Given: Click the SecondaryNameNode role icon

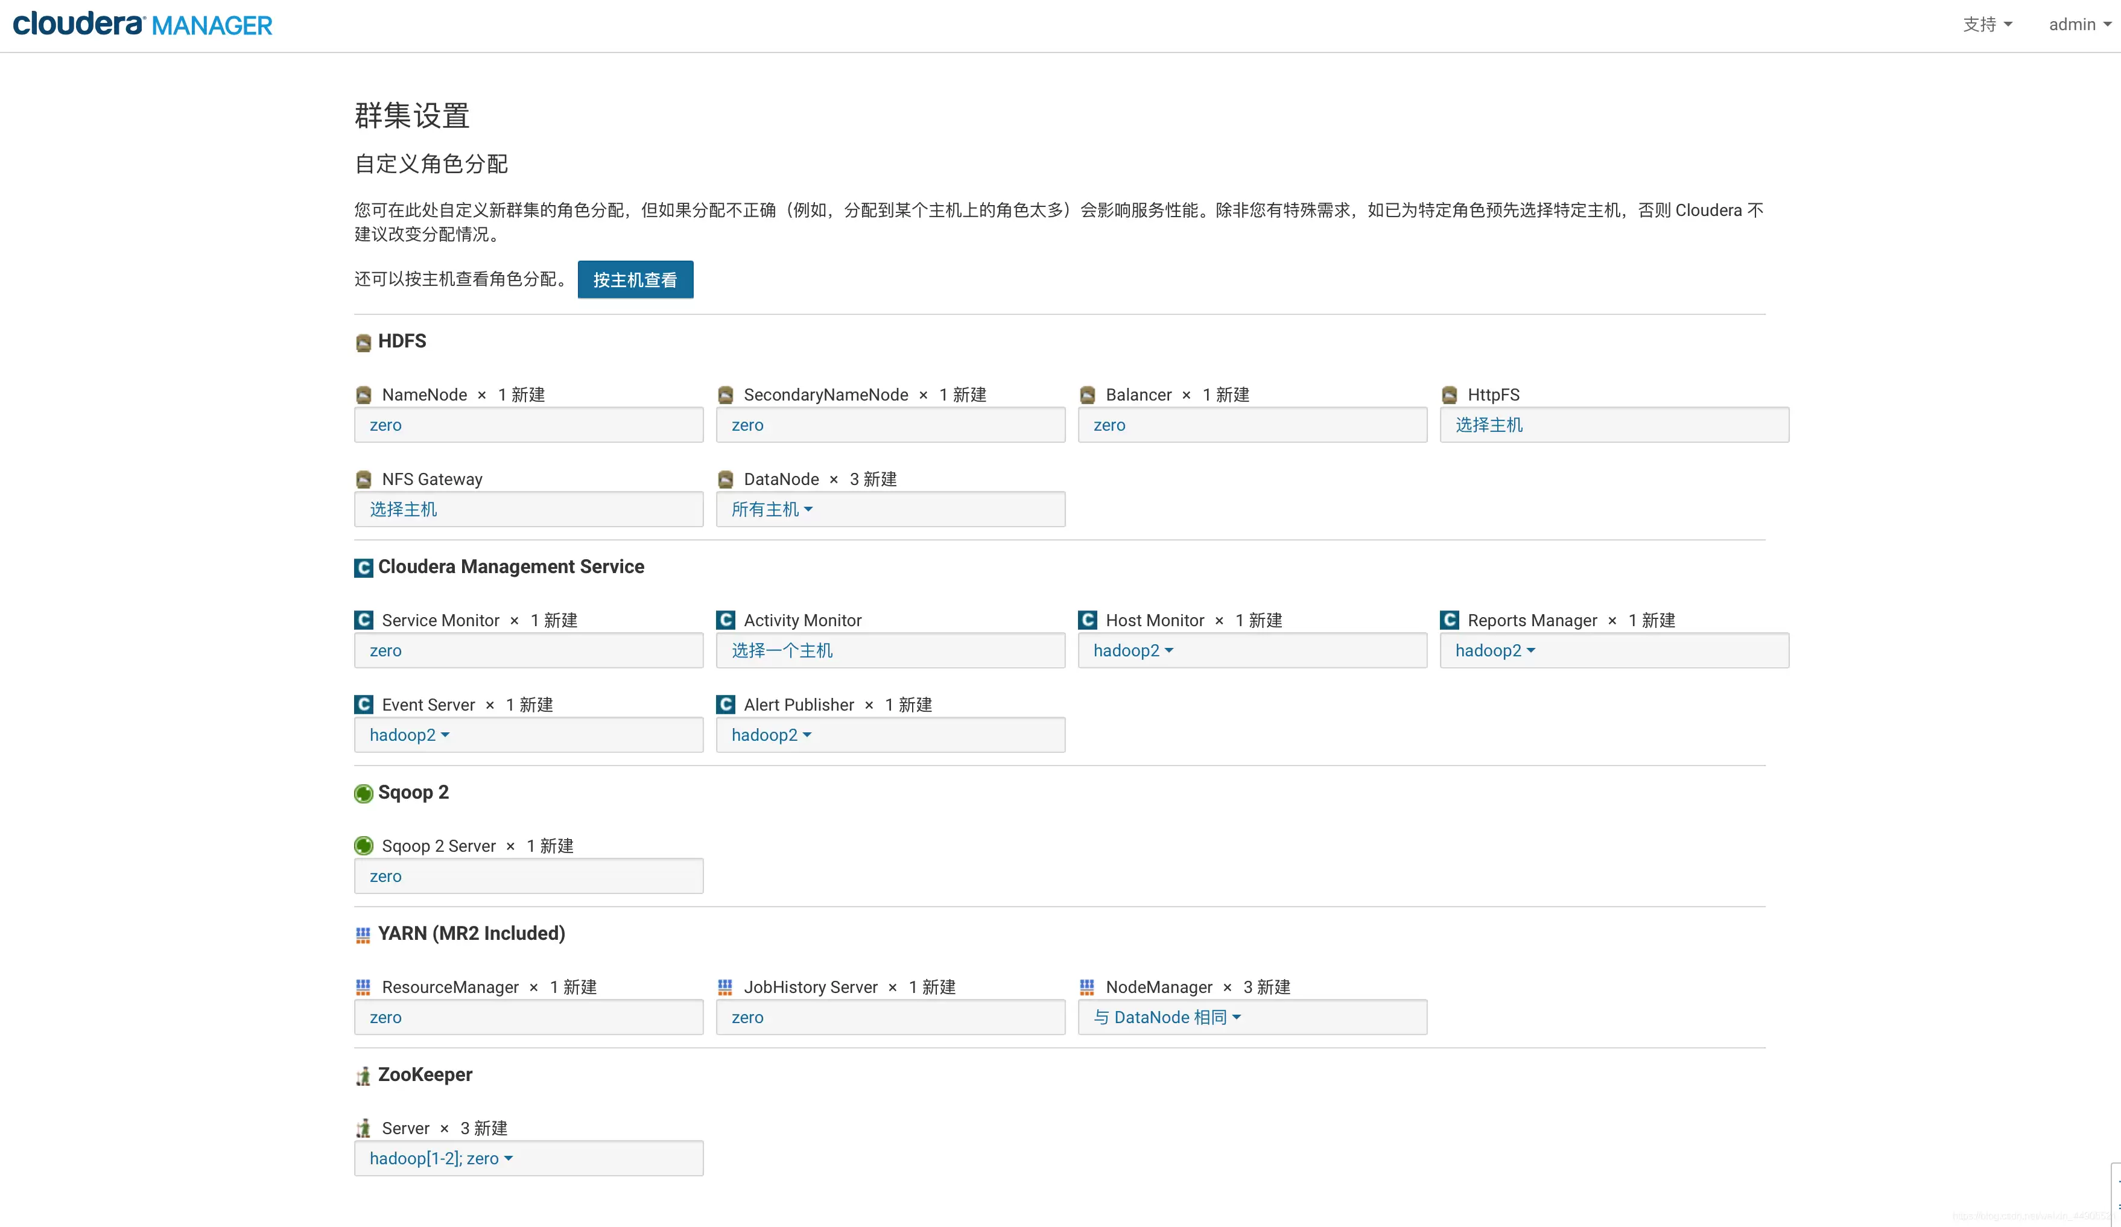Looking at the screenshot, I should pyautogui.click(x=726, y=396).
